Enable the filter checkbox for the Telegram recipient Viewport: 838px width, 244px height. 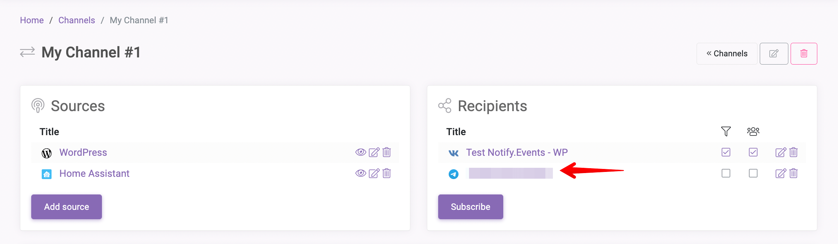point(726,173)
